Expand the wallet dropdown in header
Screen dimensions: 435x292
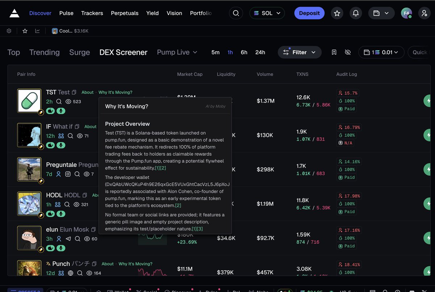(x=381, y=13)
